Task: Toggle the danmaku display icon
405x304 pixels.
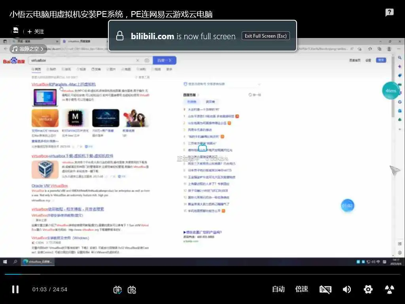Action: (117, 290)
